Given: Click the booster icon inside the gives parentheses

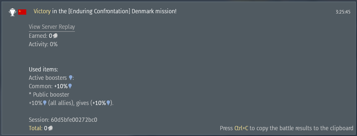Looking at the screenshot, I should pos(109,103).
